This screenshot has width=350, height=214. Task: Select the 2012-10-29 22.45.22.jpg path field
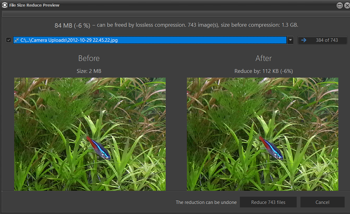pyautogui.click(x=149, y=40)
